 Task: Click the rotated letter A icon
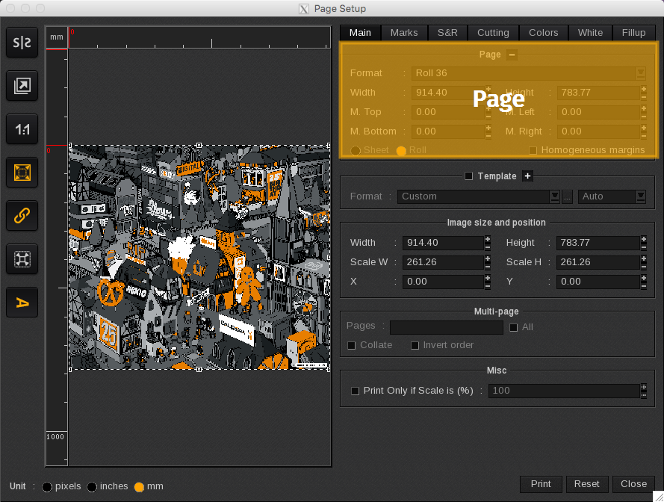(22, 303)
